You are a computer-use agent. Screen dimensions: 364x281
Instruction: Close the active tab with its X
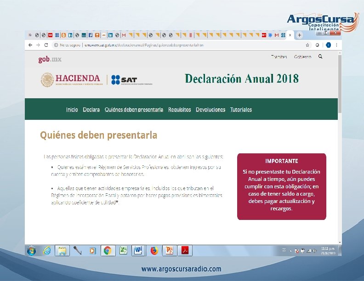290,35
